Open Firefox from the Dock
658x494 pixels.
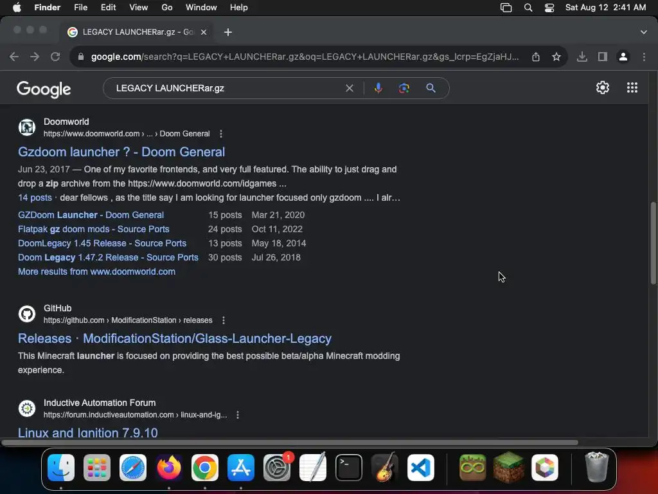point(169,468)
